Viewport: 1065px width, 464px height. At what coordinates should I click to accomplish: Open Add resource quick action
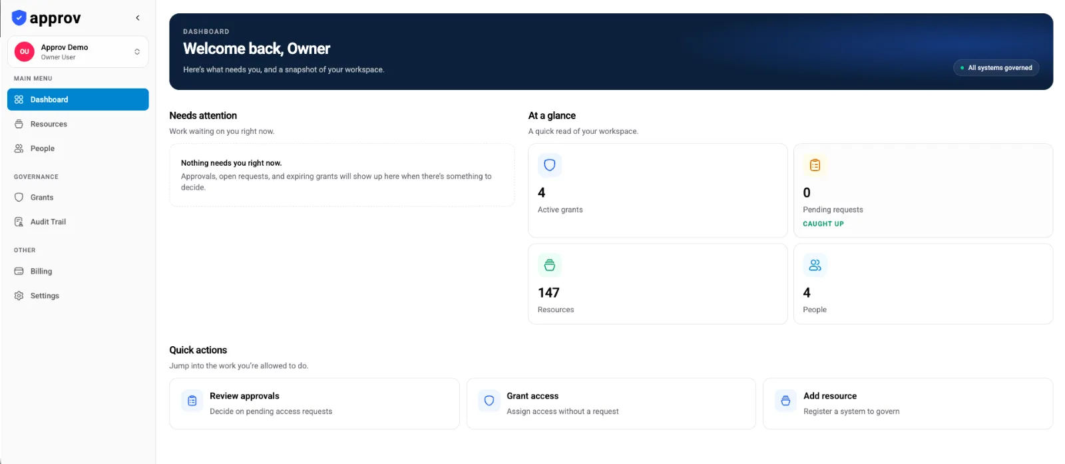tap(908, 404)
